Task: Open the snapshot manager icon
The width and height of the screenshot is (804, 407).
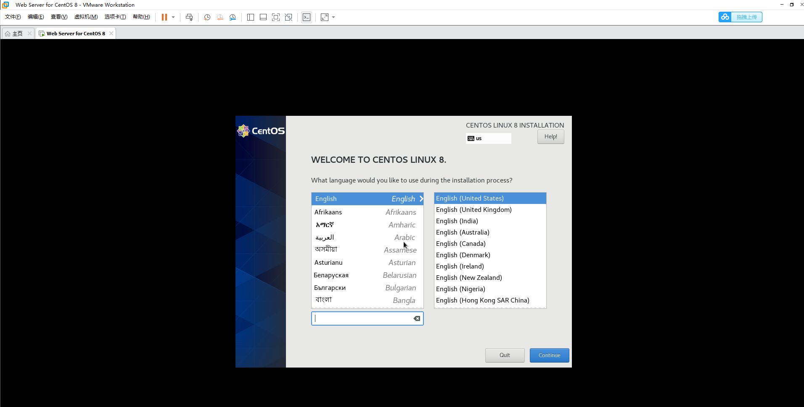Action: 233,17
